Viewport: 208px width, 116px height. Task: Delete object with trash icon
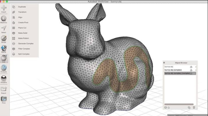tap(194, 107)
